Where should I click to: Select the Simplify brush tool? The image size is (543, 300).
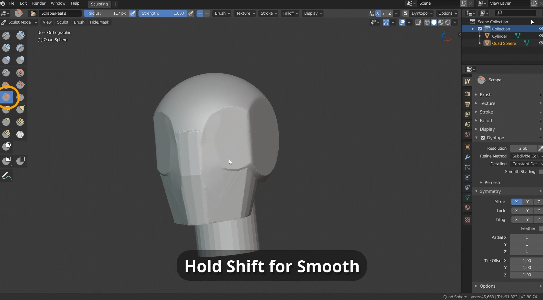pyautogui.click(x=20, y=134)
